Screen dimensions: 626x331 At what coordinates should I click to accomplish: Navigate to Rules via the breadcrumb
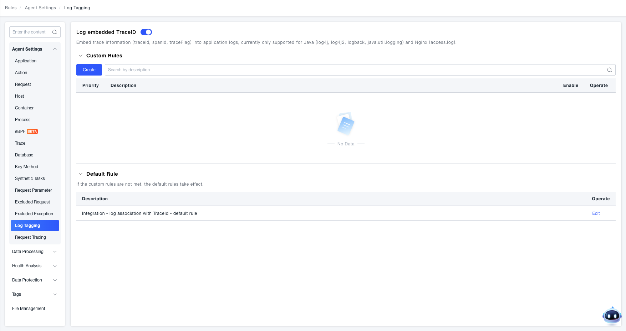coord(10,7)
